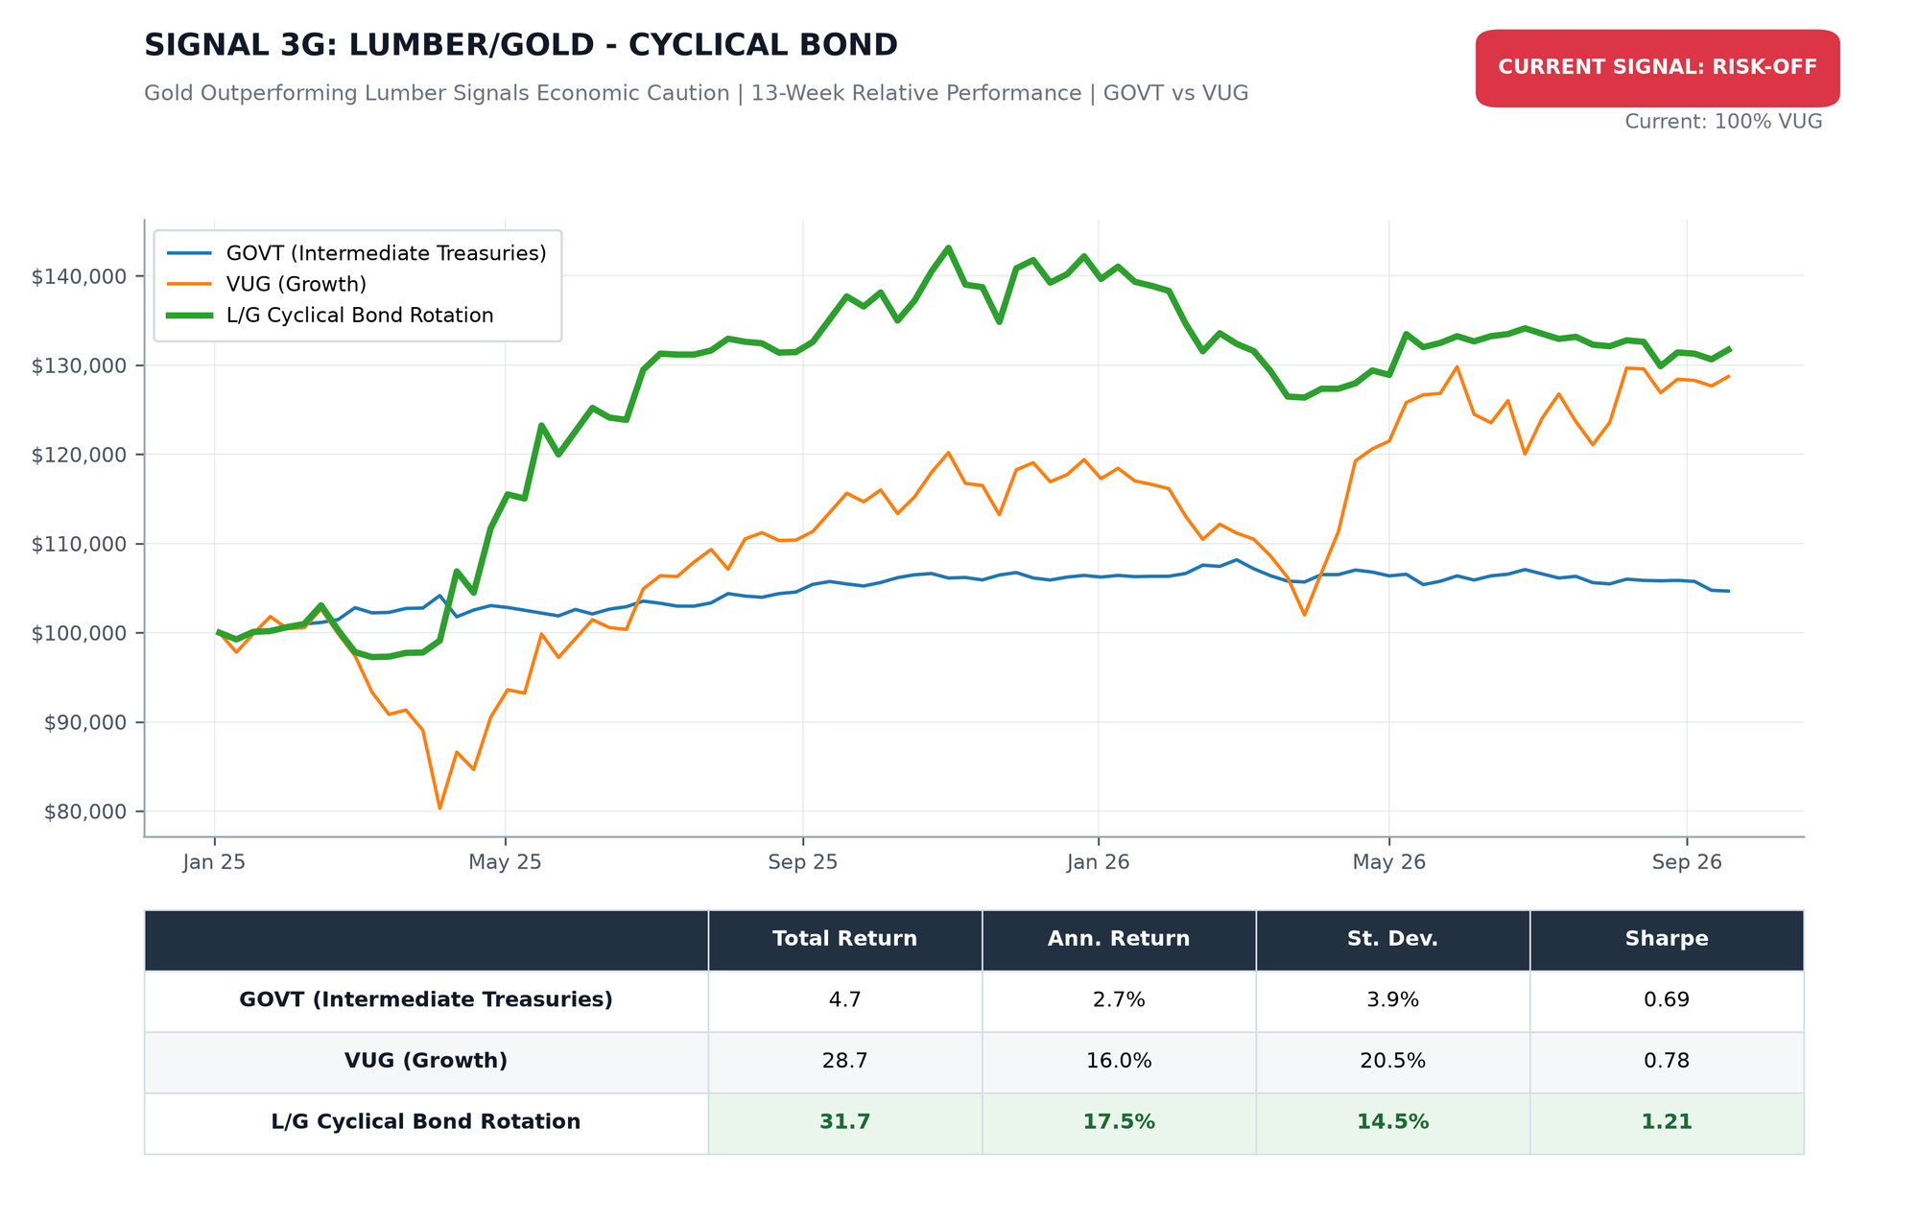Click the orange VUG line's lowest trough near $80,000
The image size is (1919, 1221).
pos(439,808)
